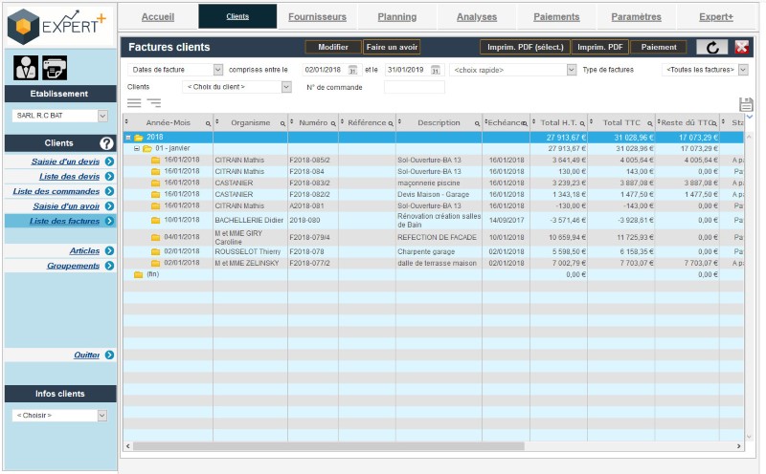Click the red X close icon
Viewport: 766px width, 474px height.
[741, 47]
